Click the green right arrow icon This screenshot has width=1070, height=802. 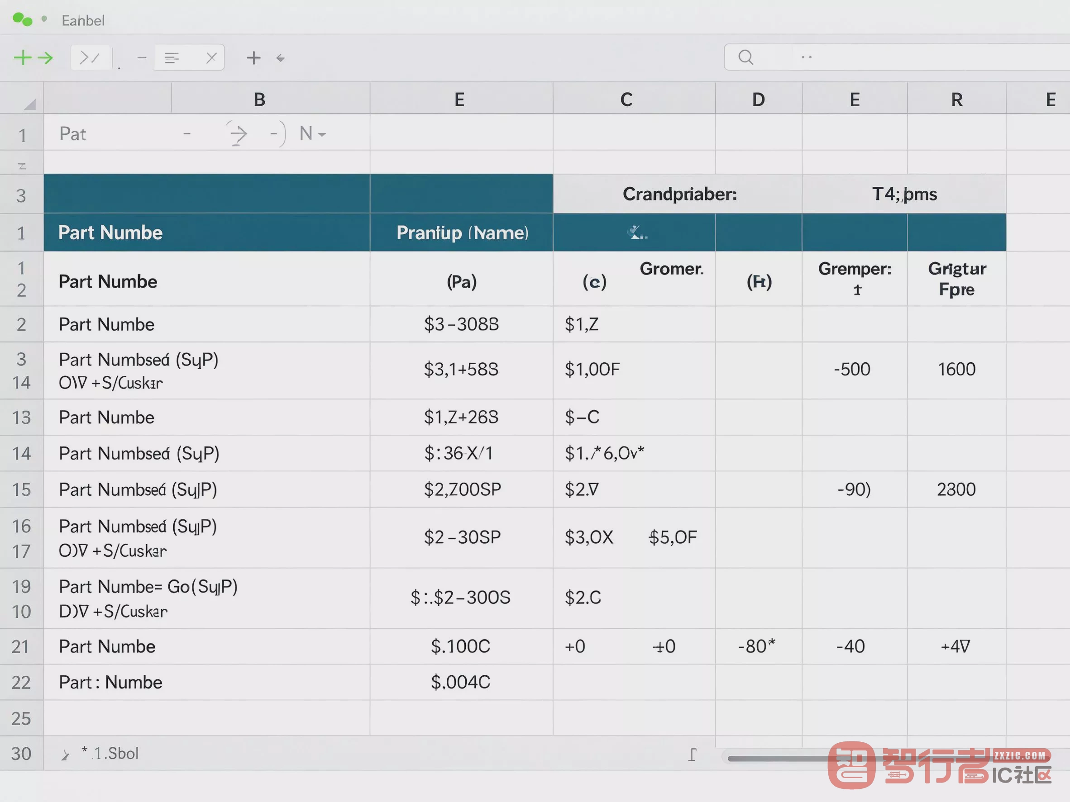[45, 58]
